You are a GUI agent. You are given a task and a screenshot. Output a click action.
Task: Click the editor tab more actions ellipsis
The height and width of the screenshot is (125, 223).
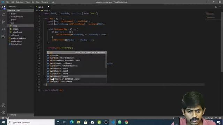(x=220, y=7)
